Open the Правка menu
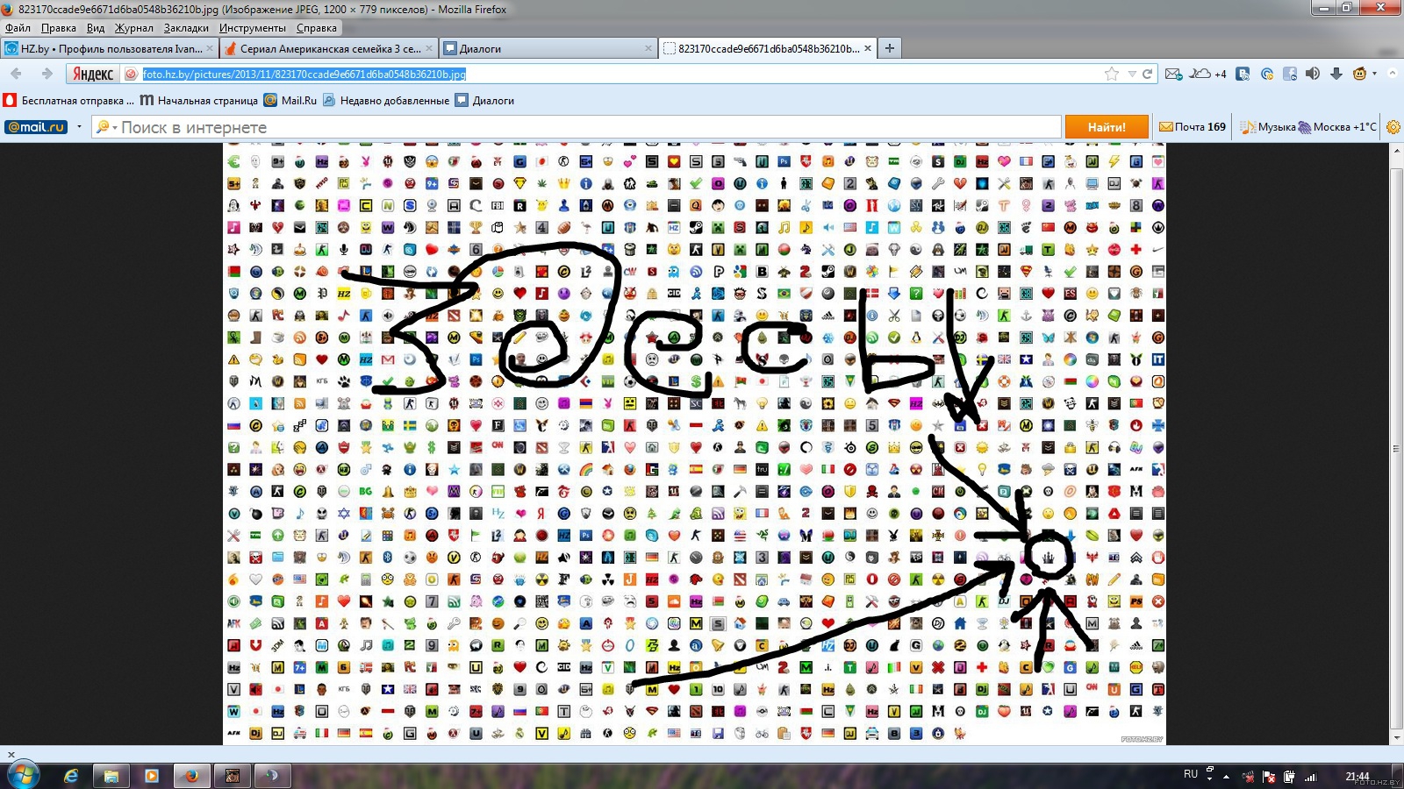The width and height of the screenshot is (1404, 789). click(59, 28)
